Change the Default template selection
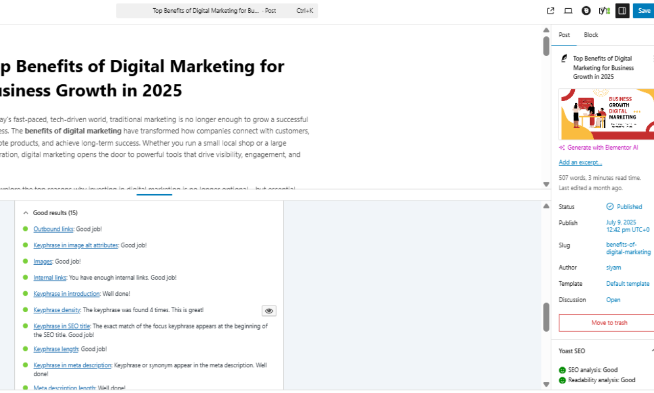The height and width of the screenshot is (393, 654). pos(628,284)
